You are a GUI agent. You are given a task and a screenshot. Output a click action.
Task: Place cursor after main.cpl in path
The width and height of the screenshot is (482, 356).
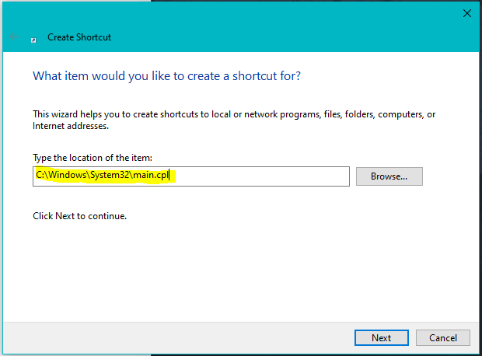tap(170, 176)
